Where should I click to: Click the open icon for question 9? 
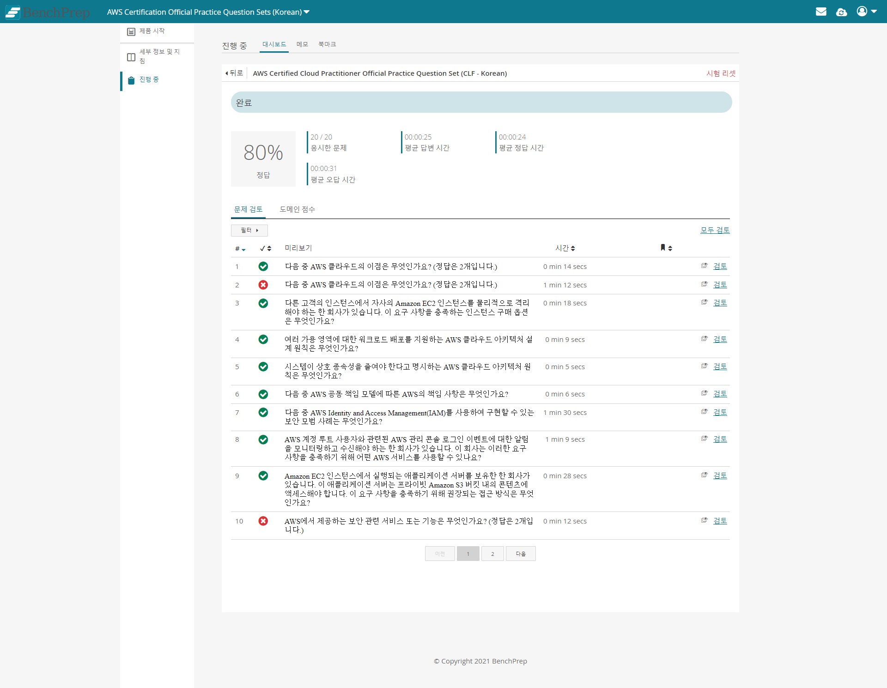point(704,475)
